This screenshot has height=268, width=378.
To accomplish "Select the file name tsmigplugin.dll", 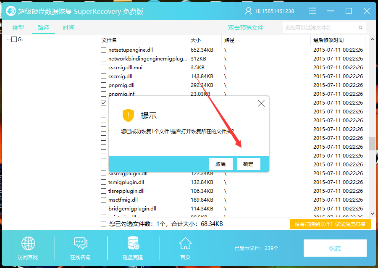I will [x=126, y=182].
